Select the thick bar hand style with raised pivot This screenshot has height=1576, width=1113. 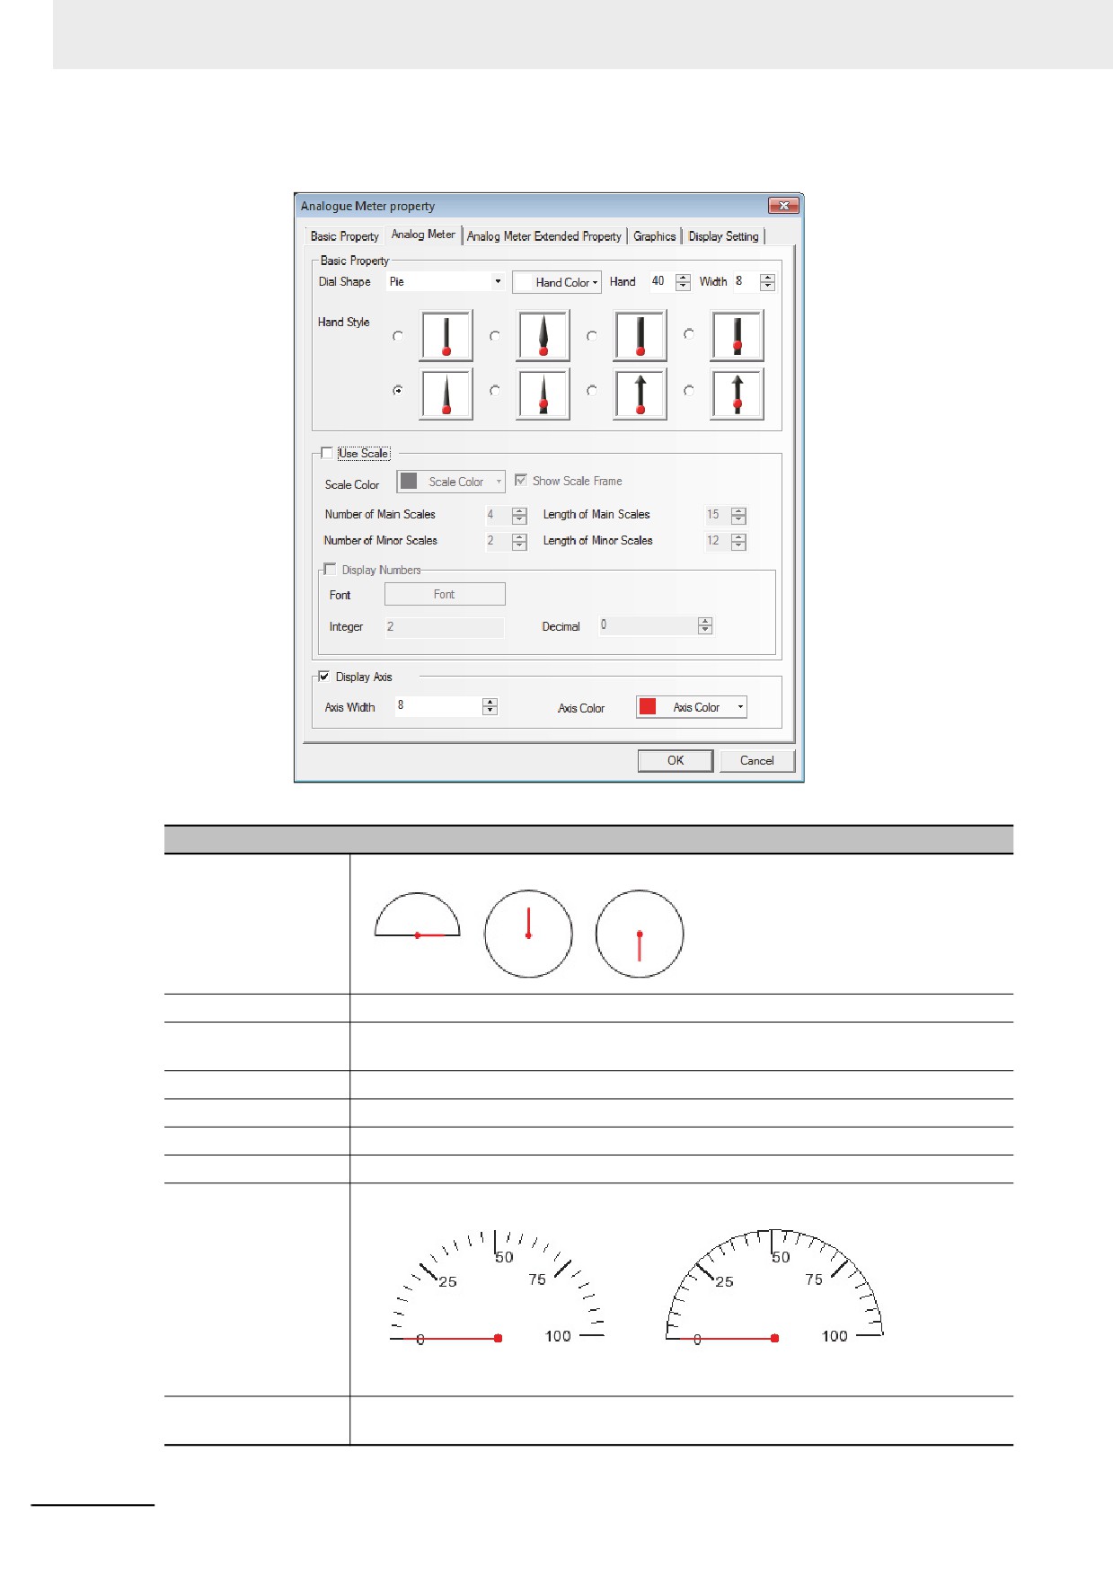738,336
